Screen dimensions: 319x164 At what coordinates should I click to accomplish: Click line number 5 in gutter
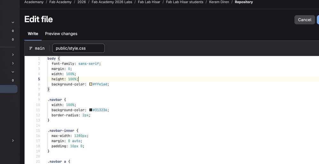(39, 79)
